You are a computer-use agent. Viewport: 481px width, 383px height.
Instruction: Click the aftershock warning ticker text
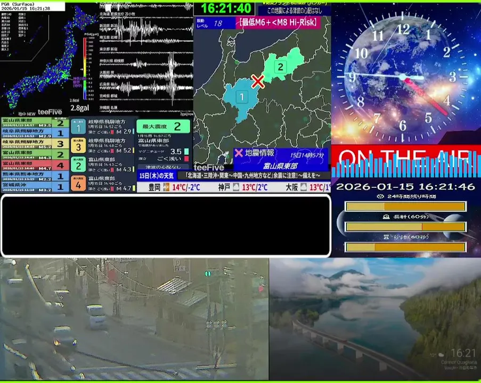pos(253,176)
